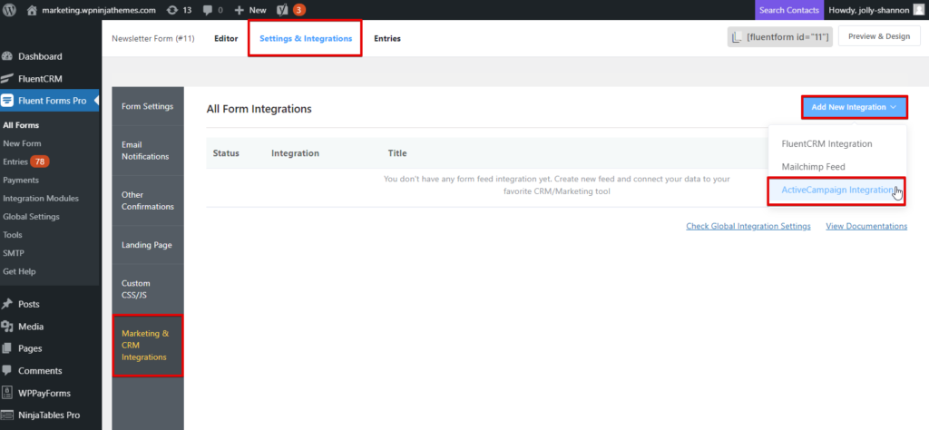The image size is (929, 430).
Task: Click the Preview & Design button
Action: 878,36
